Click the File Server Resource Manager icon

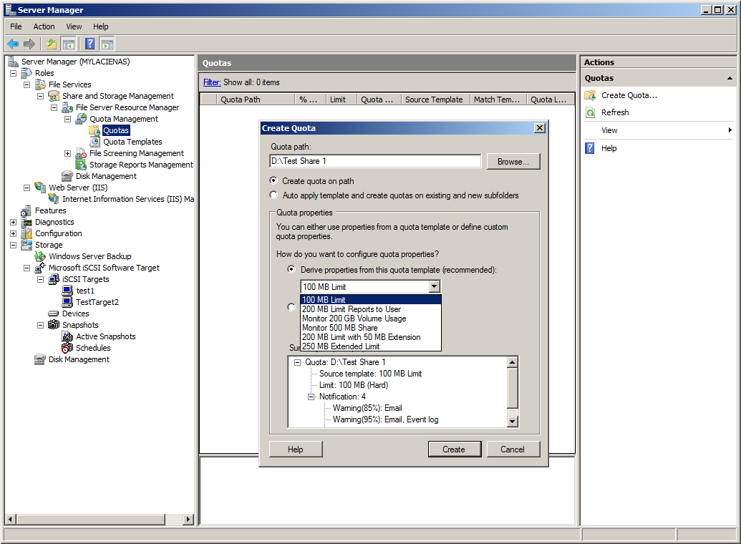point(67,108)
